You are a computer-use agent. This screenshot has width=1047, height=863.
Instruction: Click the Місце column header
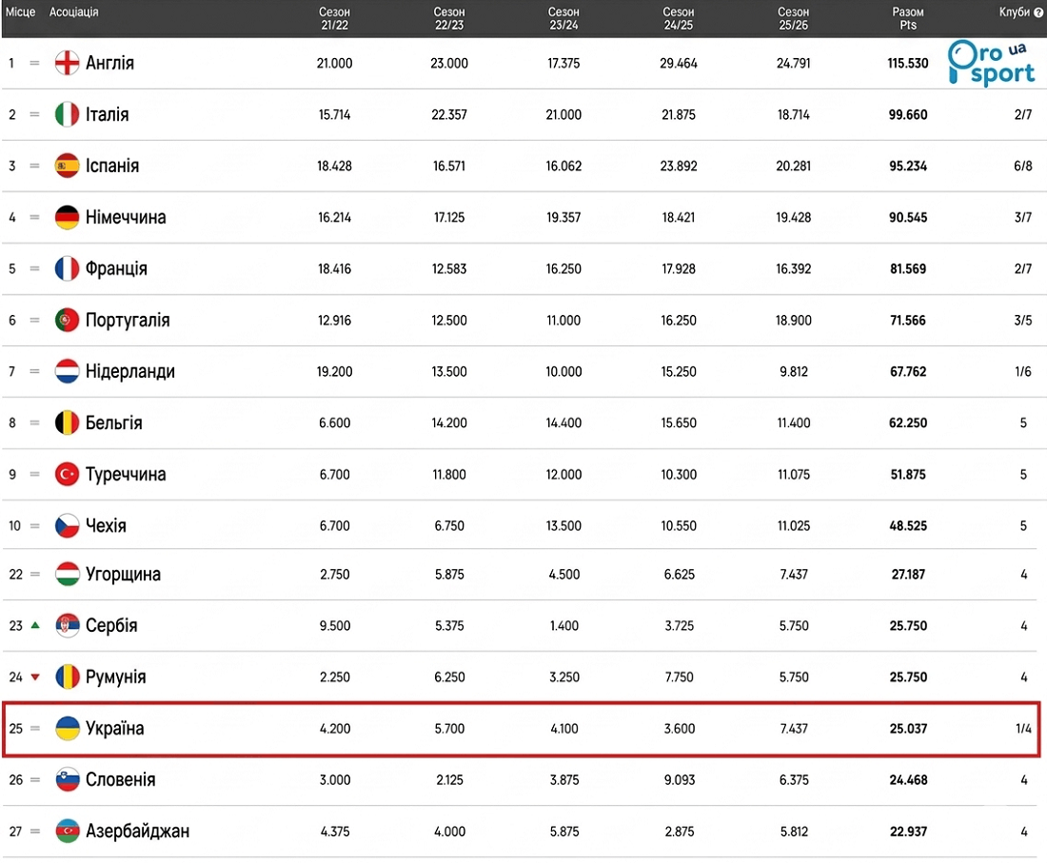[21, 12]
